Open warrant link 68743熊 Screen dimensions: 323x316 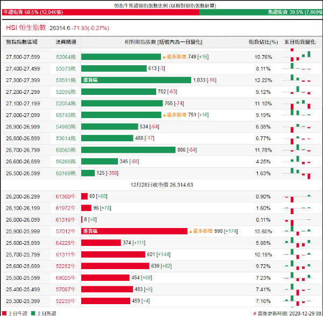coord(66,115)
